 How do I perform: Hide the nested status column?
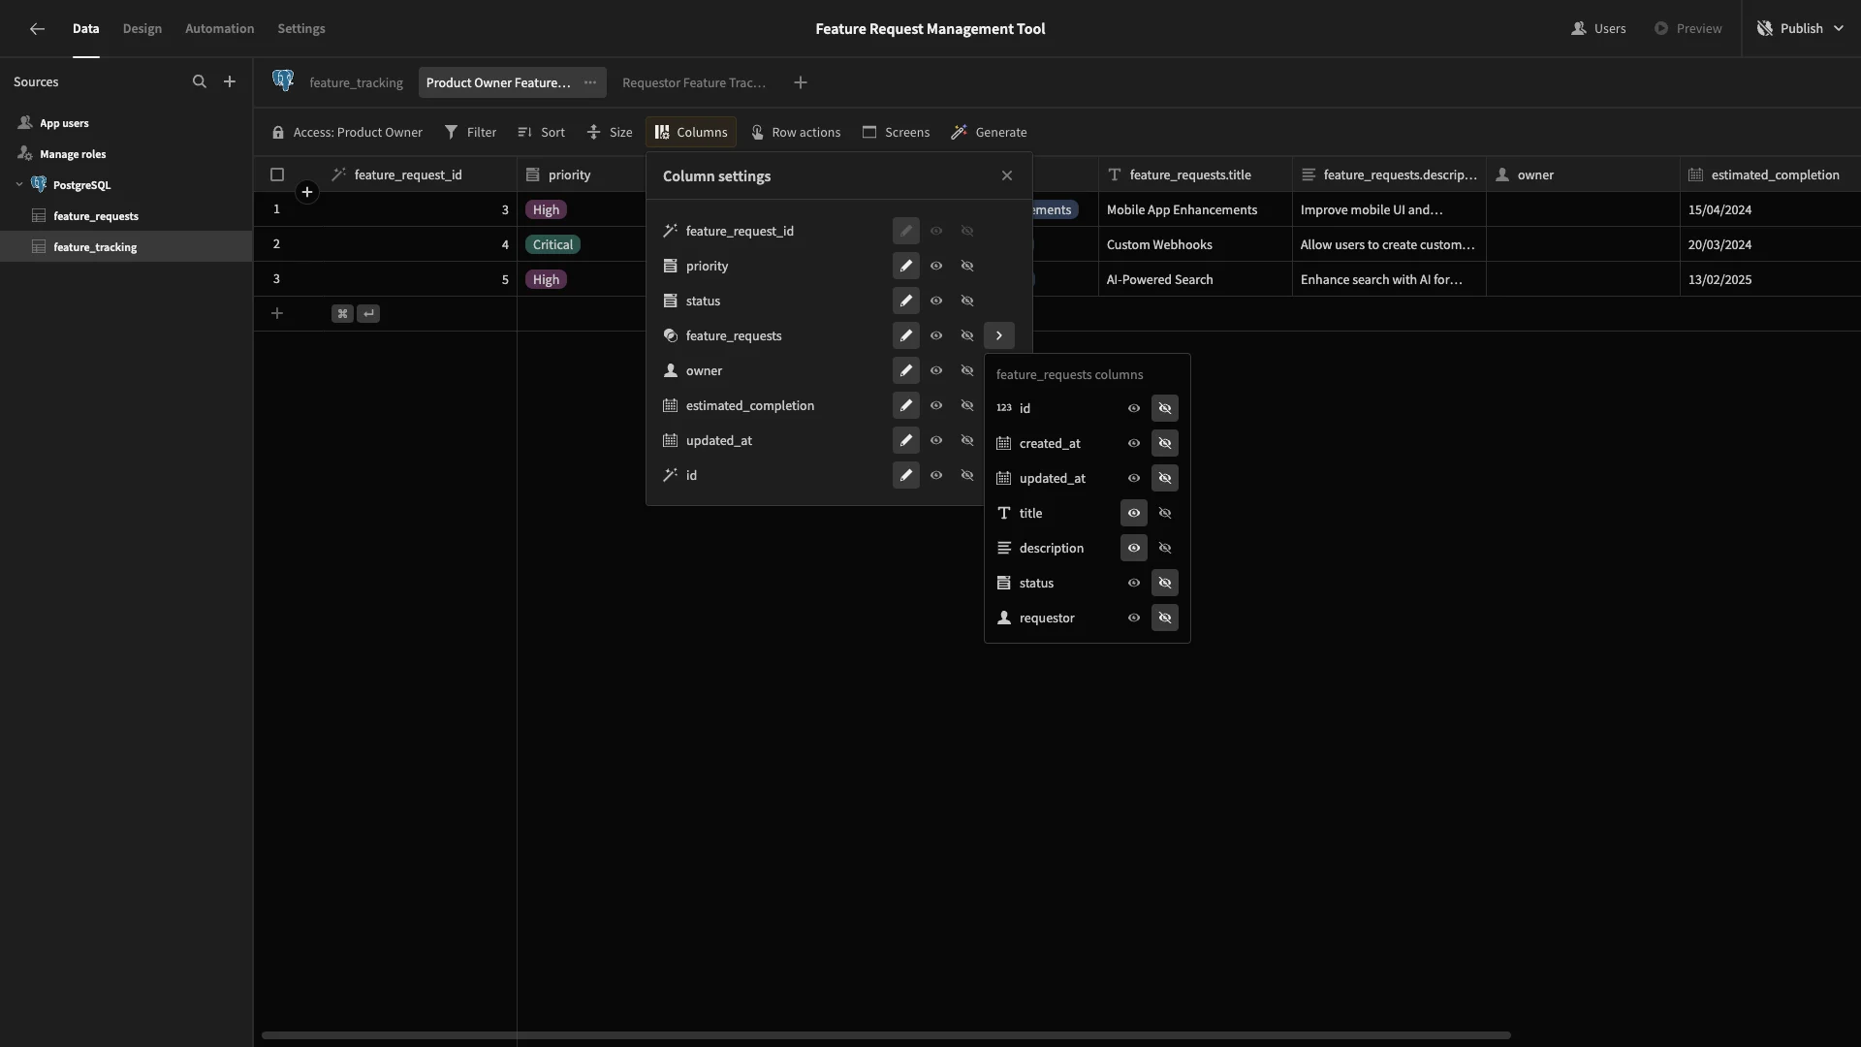click(x=1165, y=583)
